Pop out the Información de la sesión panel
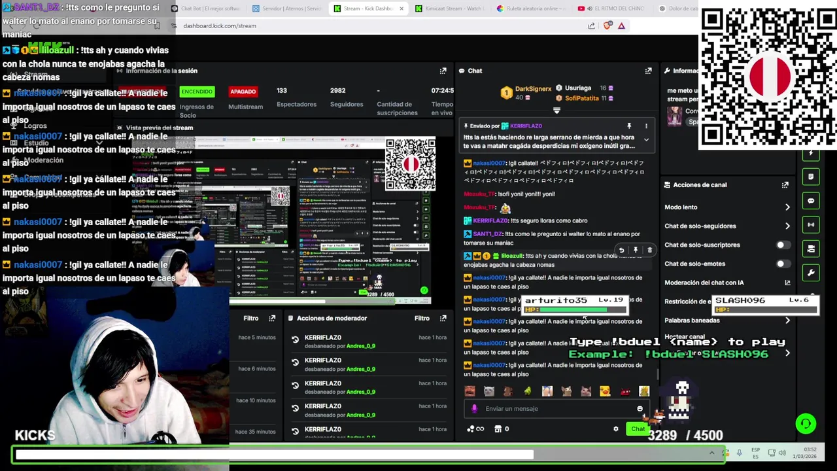Image resolution: width=837 pixels, height=471 pixels. [443, 71]
